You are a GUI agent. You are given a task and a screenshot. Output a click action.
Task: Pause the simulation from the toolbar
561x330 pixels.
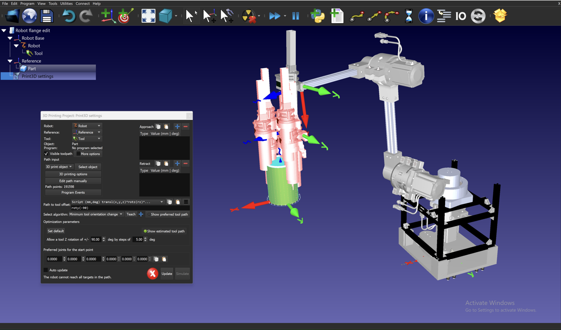point(295,16)
